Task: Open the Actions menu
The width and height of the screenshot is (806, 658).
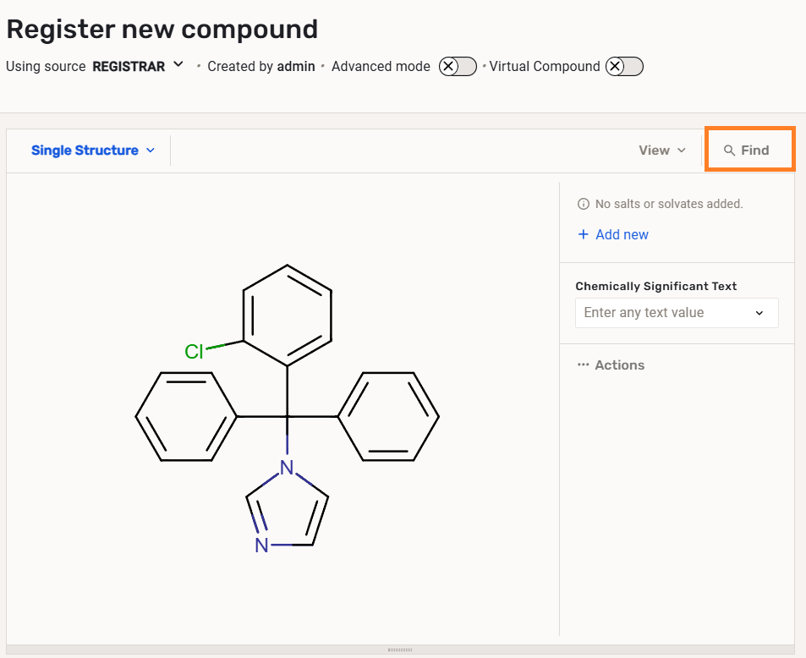Action: tap(619, 365)
